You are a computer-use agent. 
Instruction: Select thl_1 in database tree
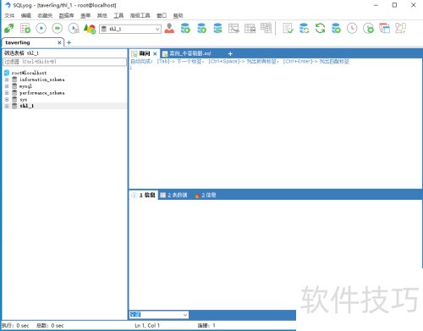point(26,106)
